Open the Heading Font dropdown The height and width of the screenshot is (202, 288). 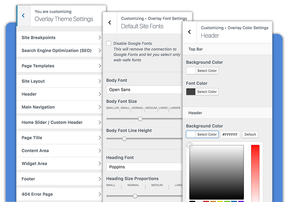pos(145,167)
